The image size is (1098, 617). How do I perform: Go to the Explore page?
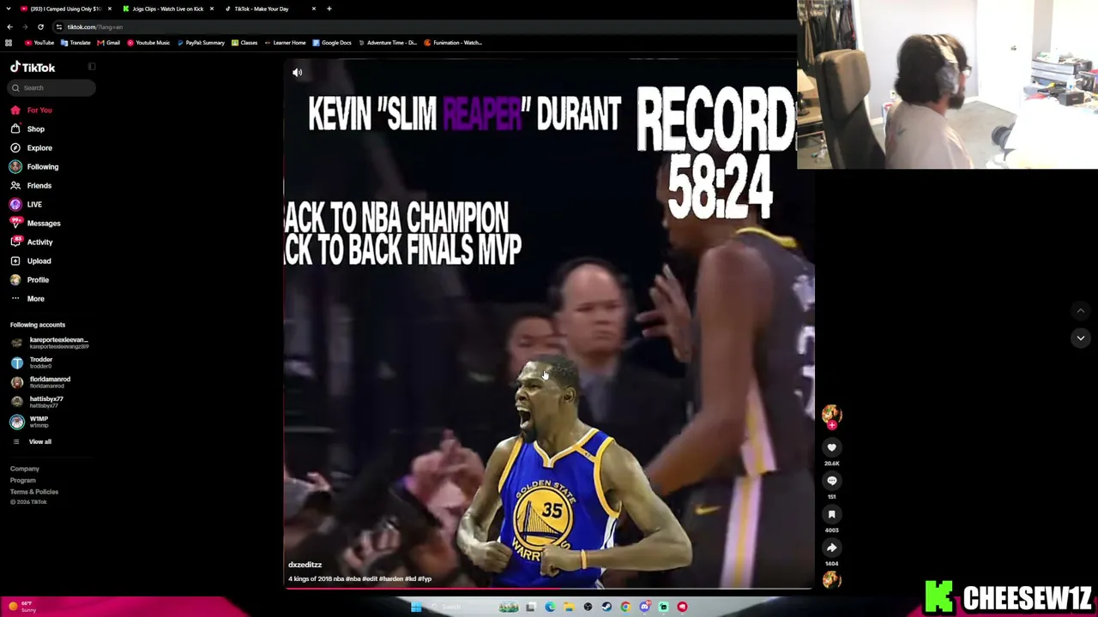[31, 148]
